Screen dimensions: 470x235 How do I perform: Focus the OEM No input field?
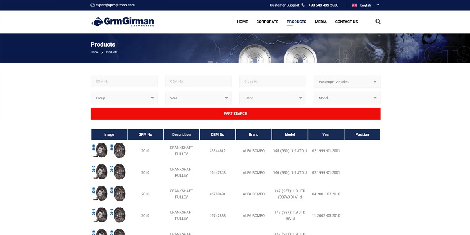pyautogui.click(x=199, y=81)
